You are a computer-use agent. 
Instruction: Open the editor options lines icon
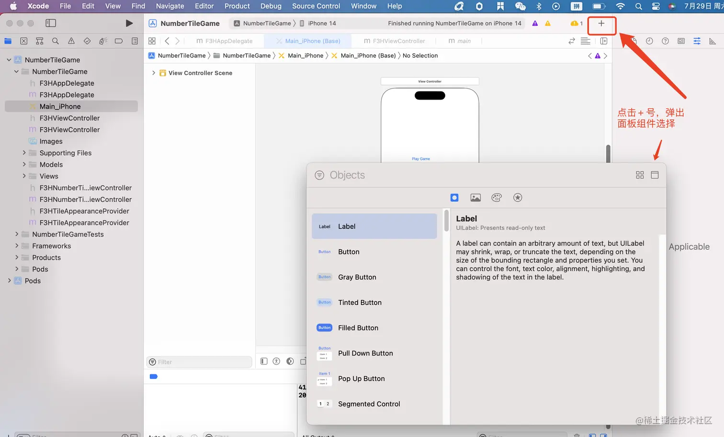pos(585,41)
